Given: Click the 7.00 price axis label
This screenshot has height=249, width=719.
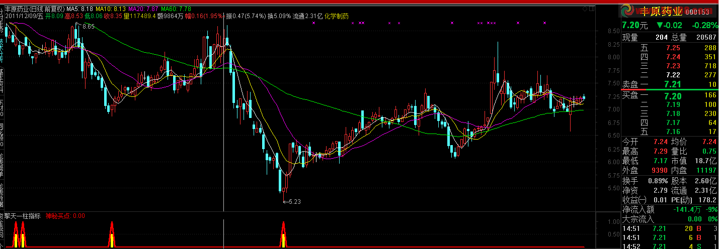Looking at the screenshot, I should pos(613,109).
